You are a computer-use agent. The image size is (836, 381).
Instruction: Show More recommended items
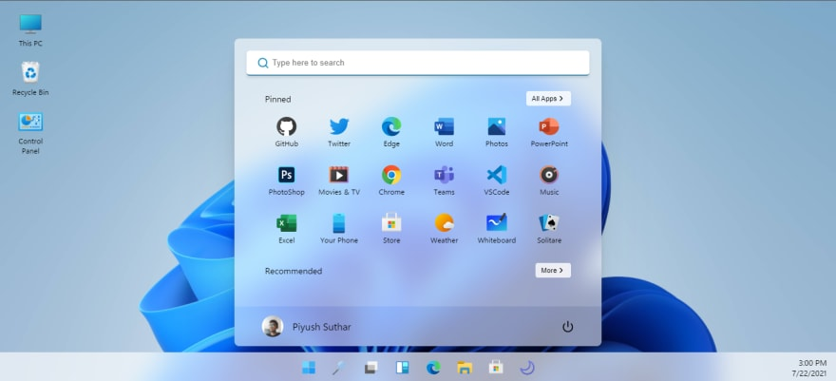(x=553, y=270)
